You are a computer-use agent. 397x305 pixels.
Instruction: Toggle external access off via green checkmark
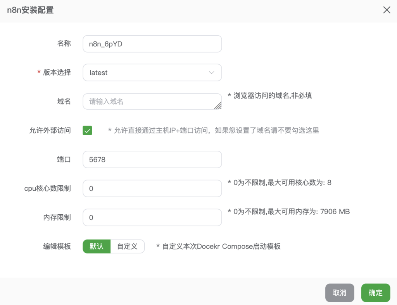[x=87, y=131]
